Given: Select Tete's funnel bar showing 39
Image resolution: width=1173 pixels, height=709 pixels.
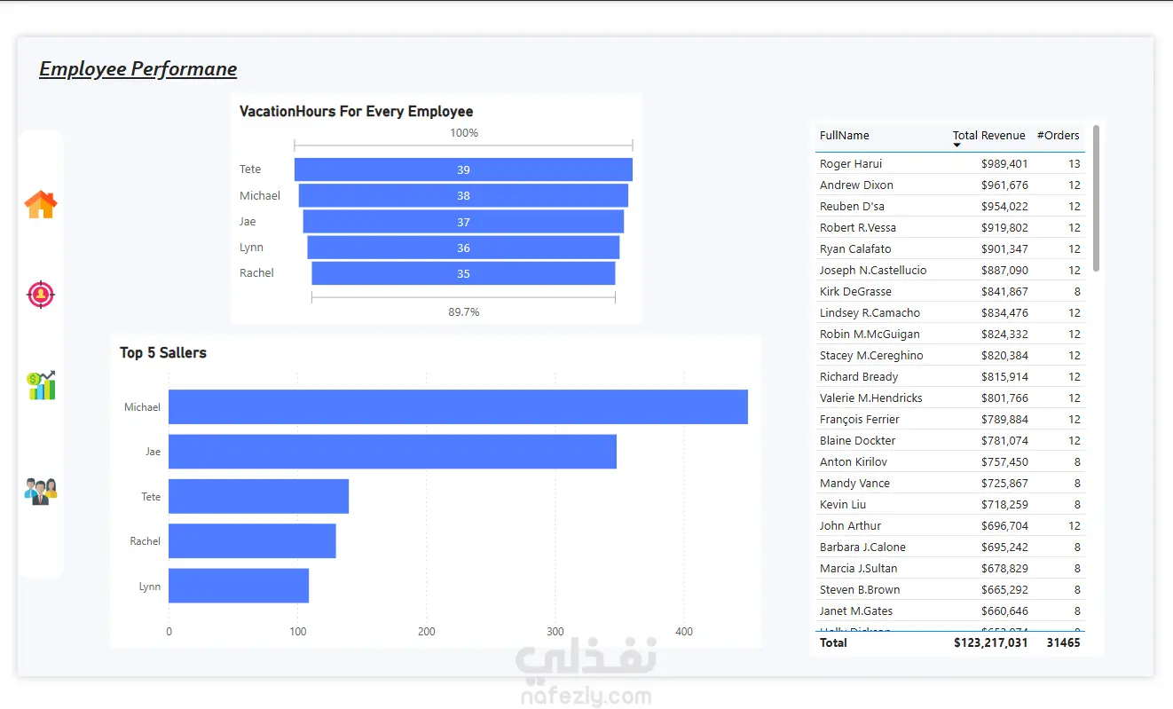Looking at the screenshot, I should coord(463,169).
